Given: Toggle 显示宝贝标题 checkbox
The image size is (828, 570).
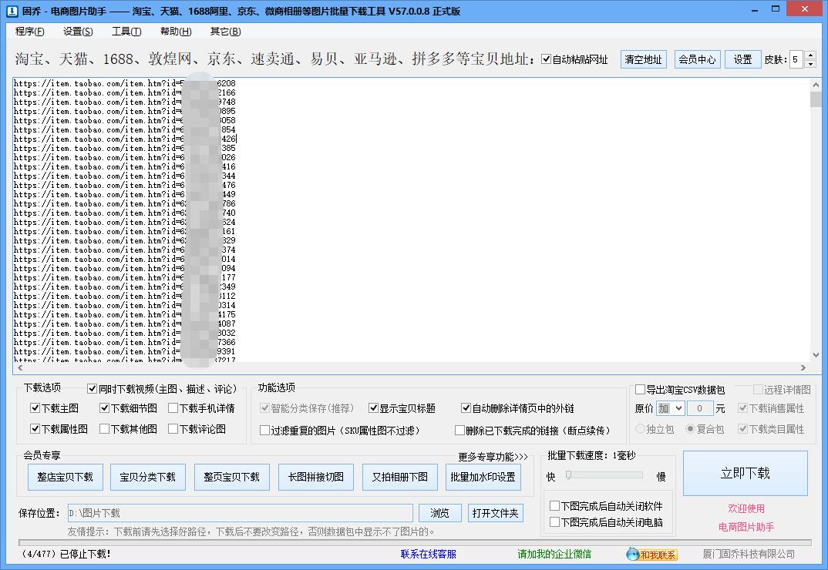Looking at the screenshot, I should pyautogui.click(x=373, y=408).
